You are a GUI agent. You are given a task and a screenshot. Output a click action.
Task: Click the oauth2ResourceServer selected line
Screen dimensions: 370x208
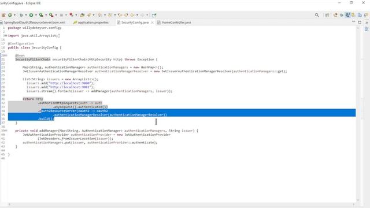[73, 111]
